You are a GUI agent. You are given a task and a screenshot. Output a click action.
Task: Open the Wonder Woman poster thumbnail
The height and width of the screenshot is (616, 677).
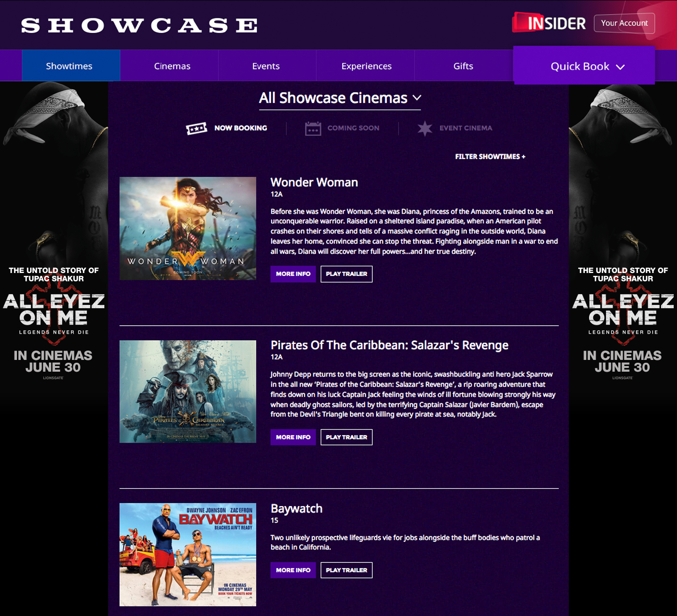point(188,228)
